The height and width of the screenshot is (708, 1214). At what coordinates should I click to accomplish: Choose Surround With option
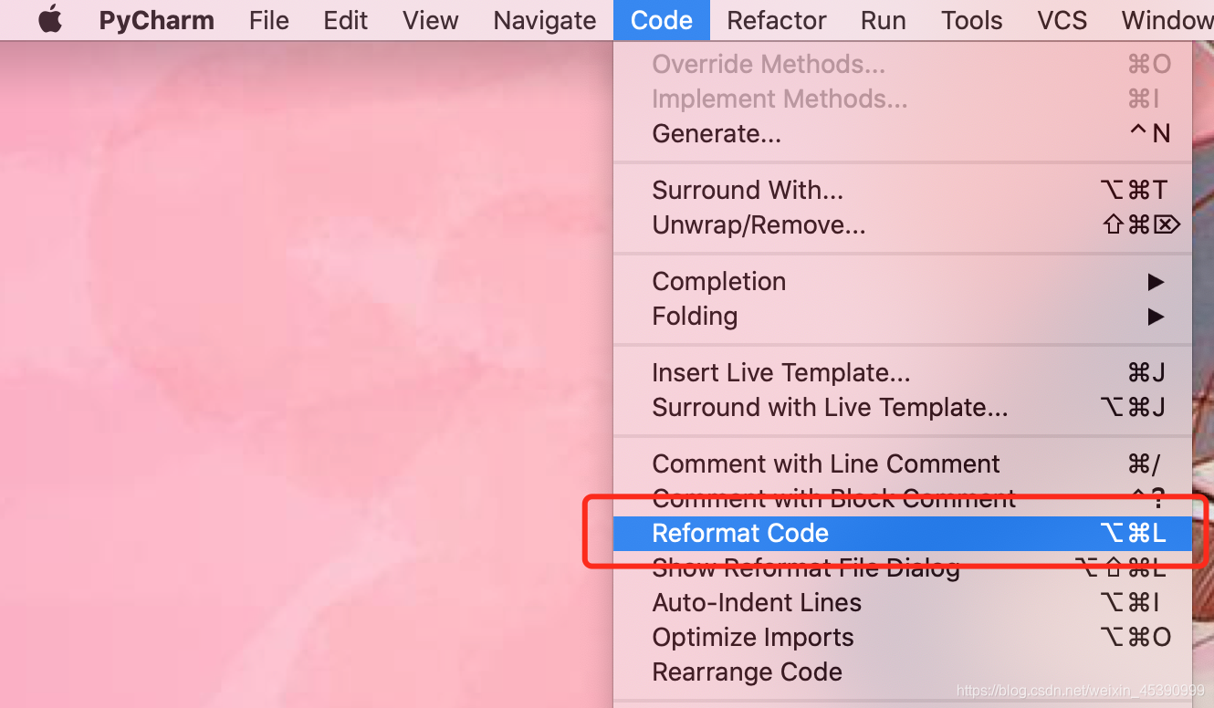[x=748, y=190]
